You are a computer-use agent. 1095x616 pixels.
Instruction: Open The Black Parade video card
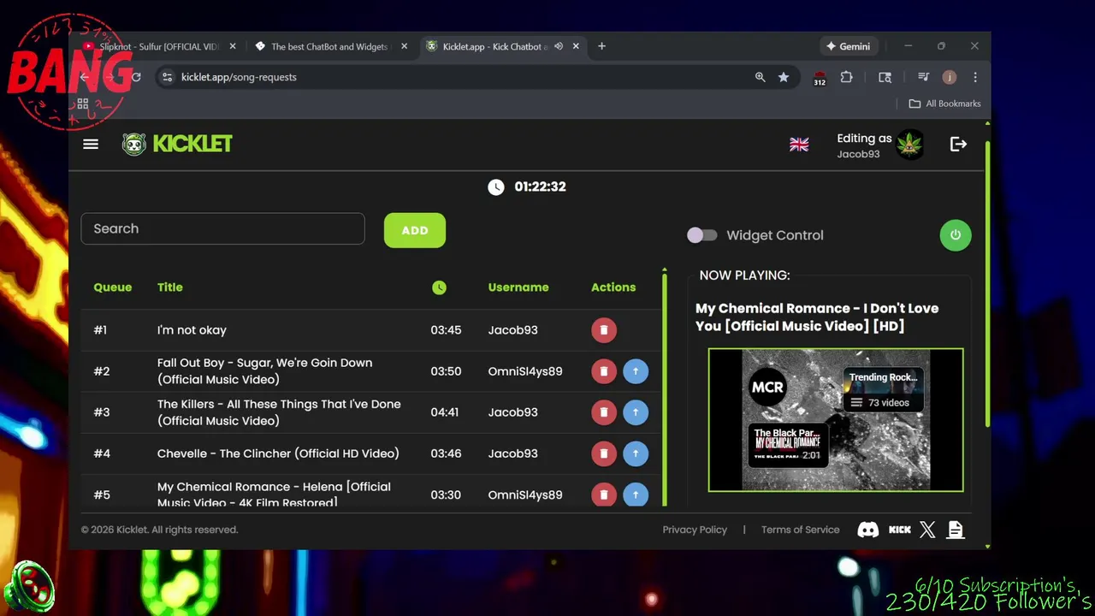point(788,445)
